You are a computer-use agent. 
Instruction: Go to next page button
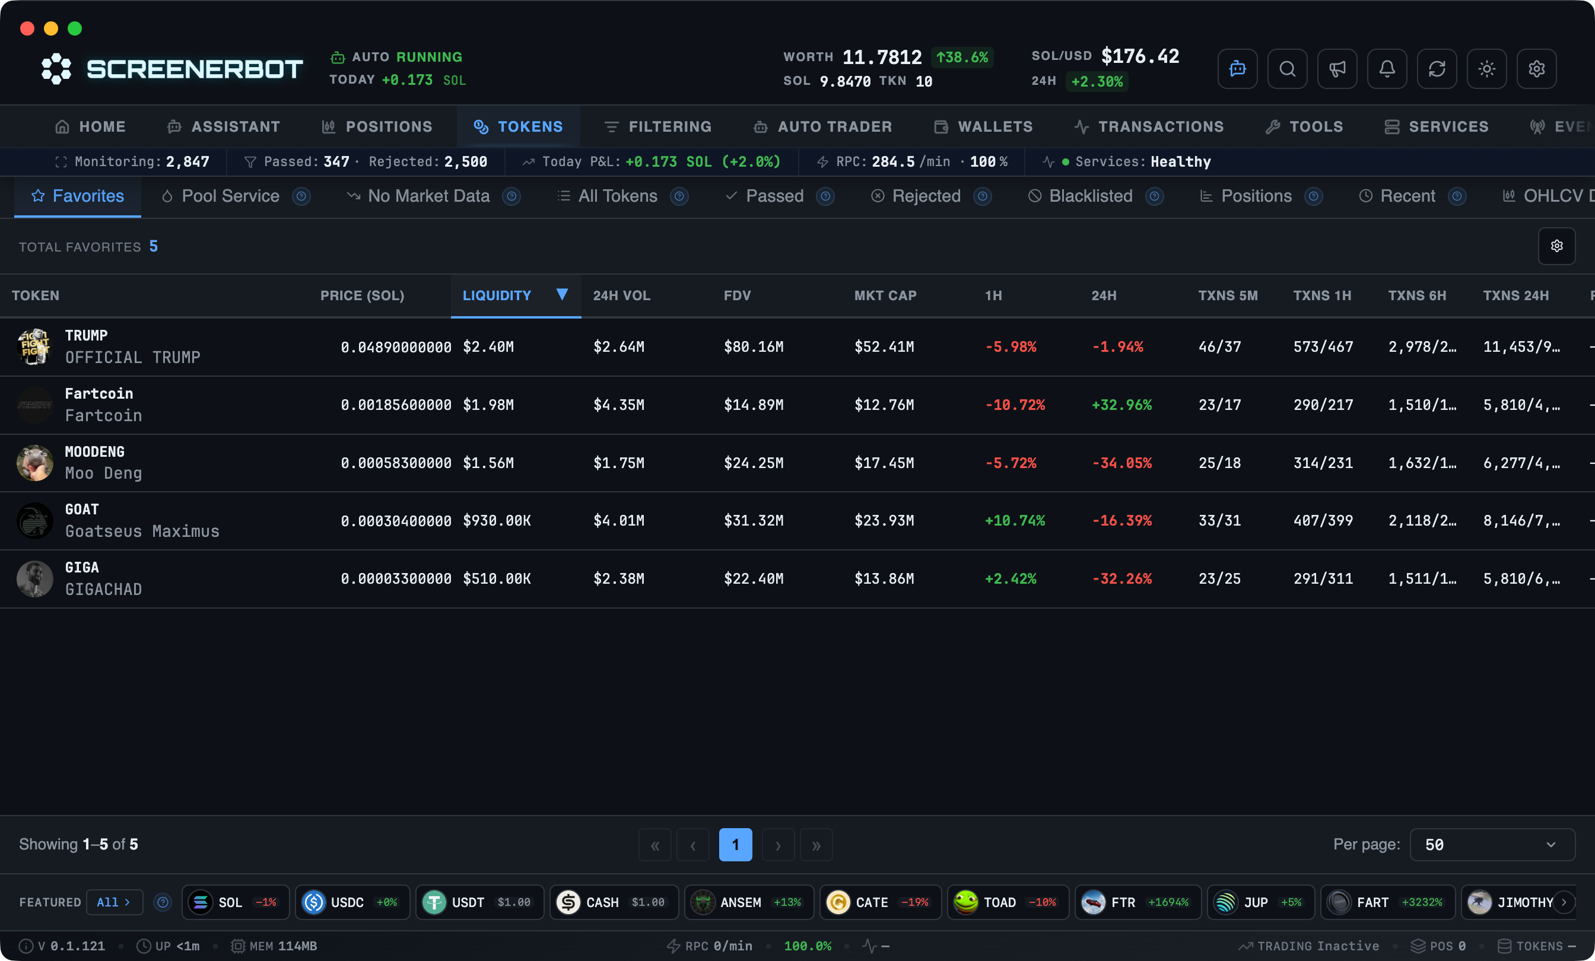[777, 845]
